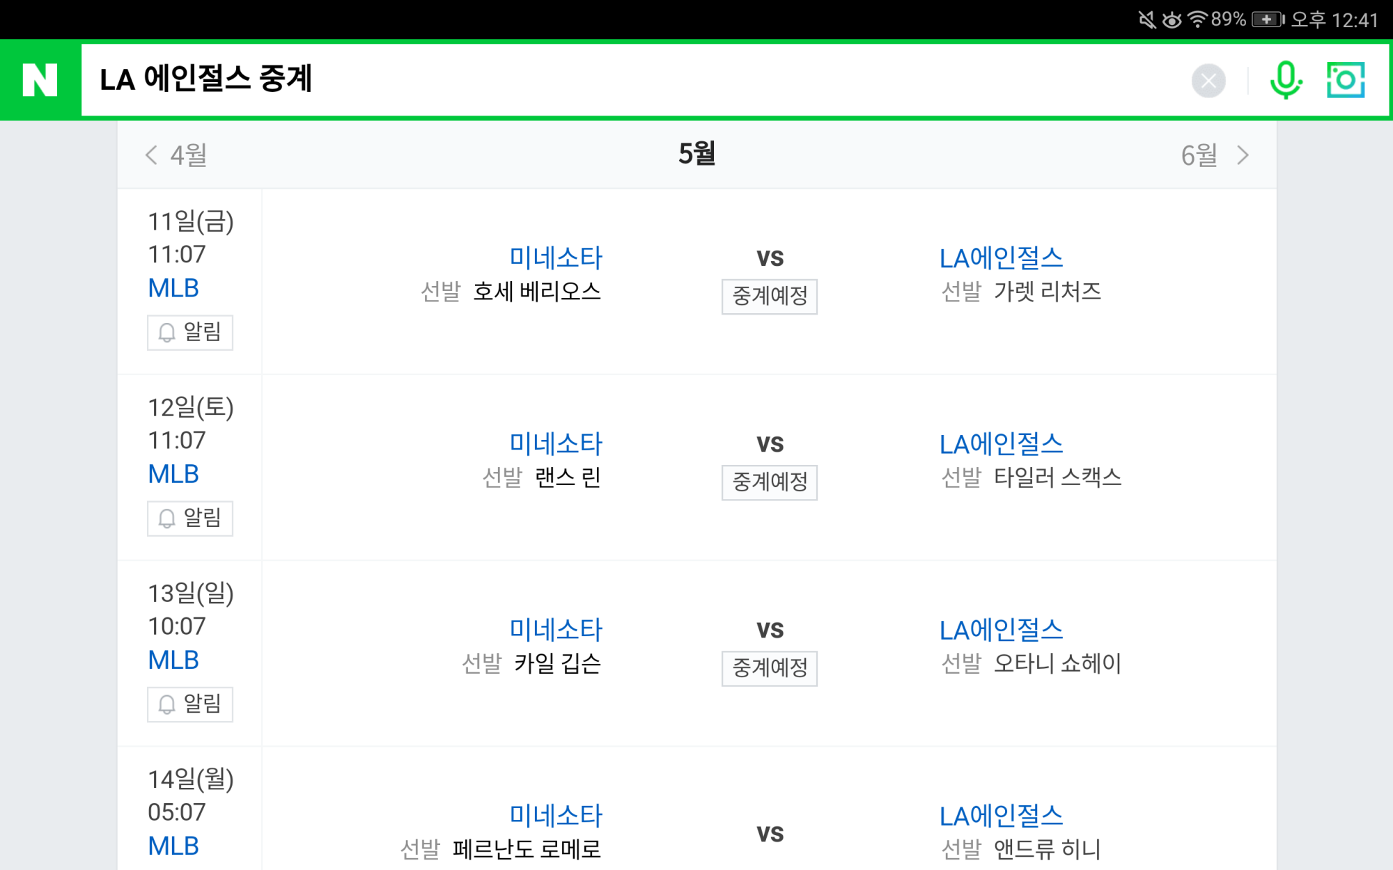1393x870 pixels.
Task: Tap the battery status icon
Action: (x=1268, y=19)
